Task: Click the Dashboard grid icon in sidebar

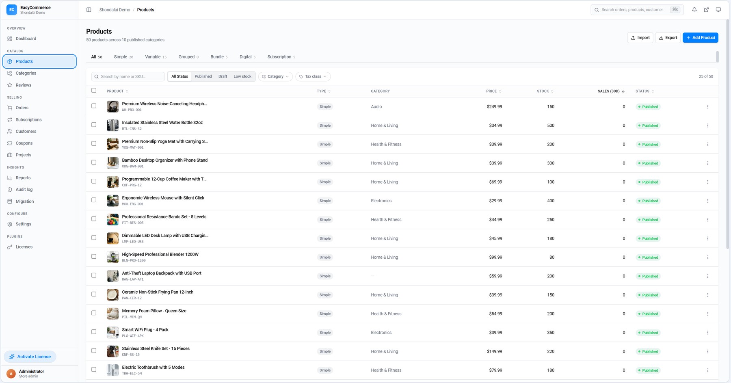Action: [10, 39]
